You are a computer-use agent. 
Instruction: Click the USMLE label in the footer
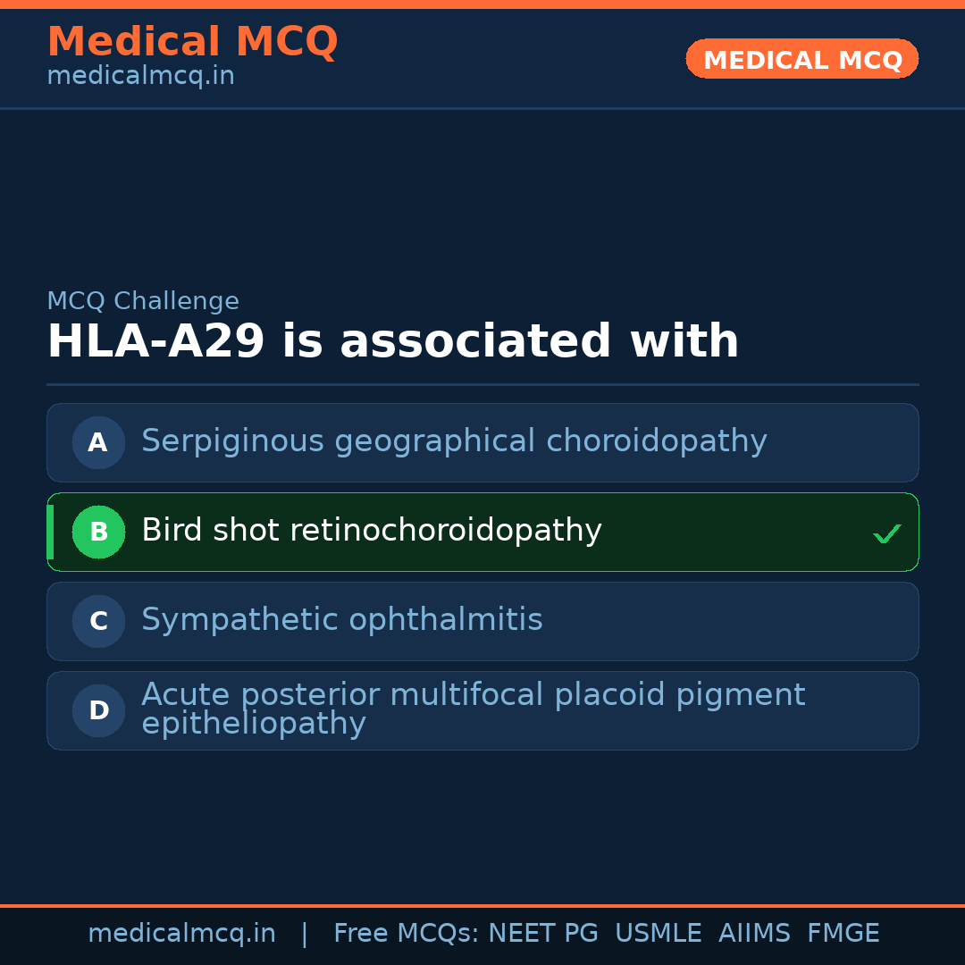click(x=658, y=934)
